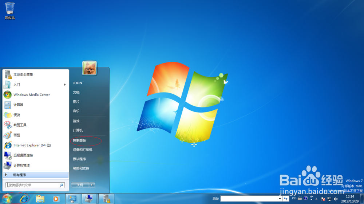Viewport: 364px width, 204px height.
Task: Open 远程桌面连接 remote desktop
Action: click(36, 155)
